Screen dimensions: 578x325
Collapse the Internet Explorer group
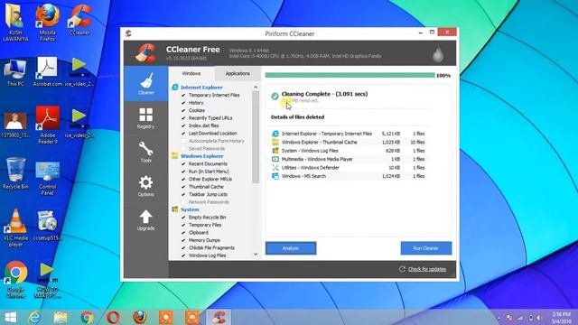(x=201, y=88)
